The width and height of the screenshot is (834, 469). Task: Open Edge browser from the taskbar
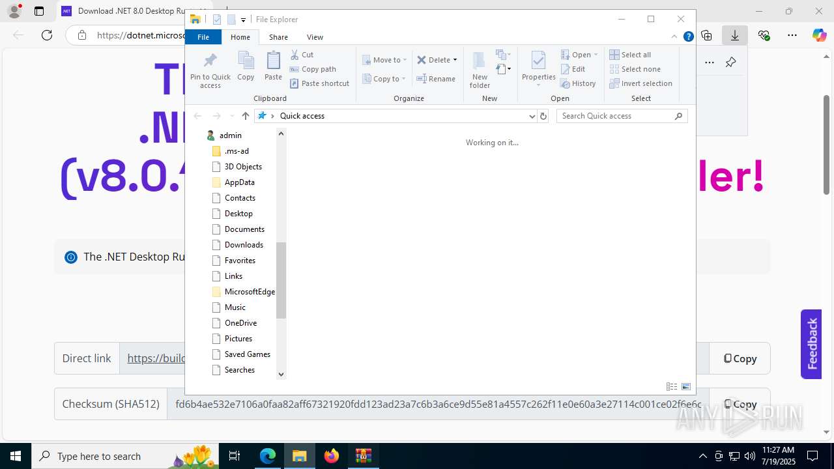pyautogui.click(x=268, y=456)
